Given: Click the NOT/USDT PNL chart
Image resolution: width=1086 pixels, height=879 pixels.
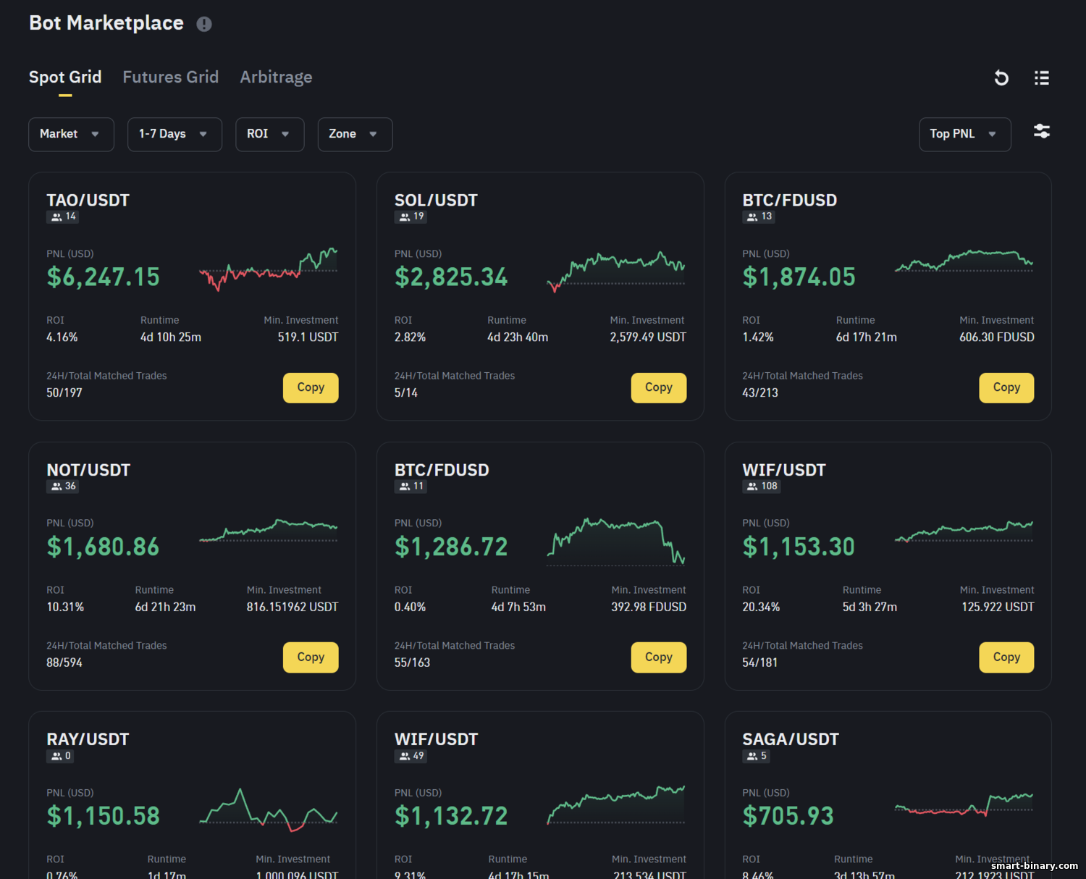Looking at the screenshot, I should point(269,531).
